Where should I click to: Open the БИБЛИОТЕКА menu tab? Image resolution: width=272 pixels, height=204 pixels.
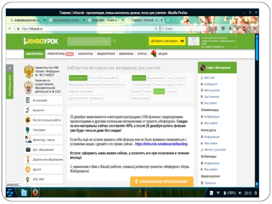[x=35, y=54]
